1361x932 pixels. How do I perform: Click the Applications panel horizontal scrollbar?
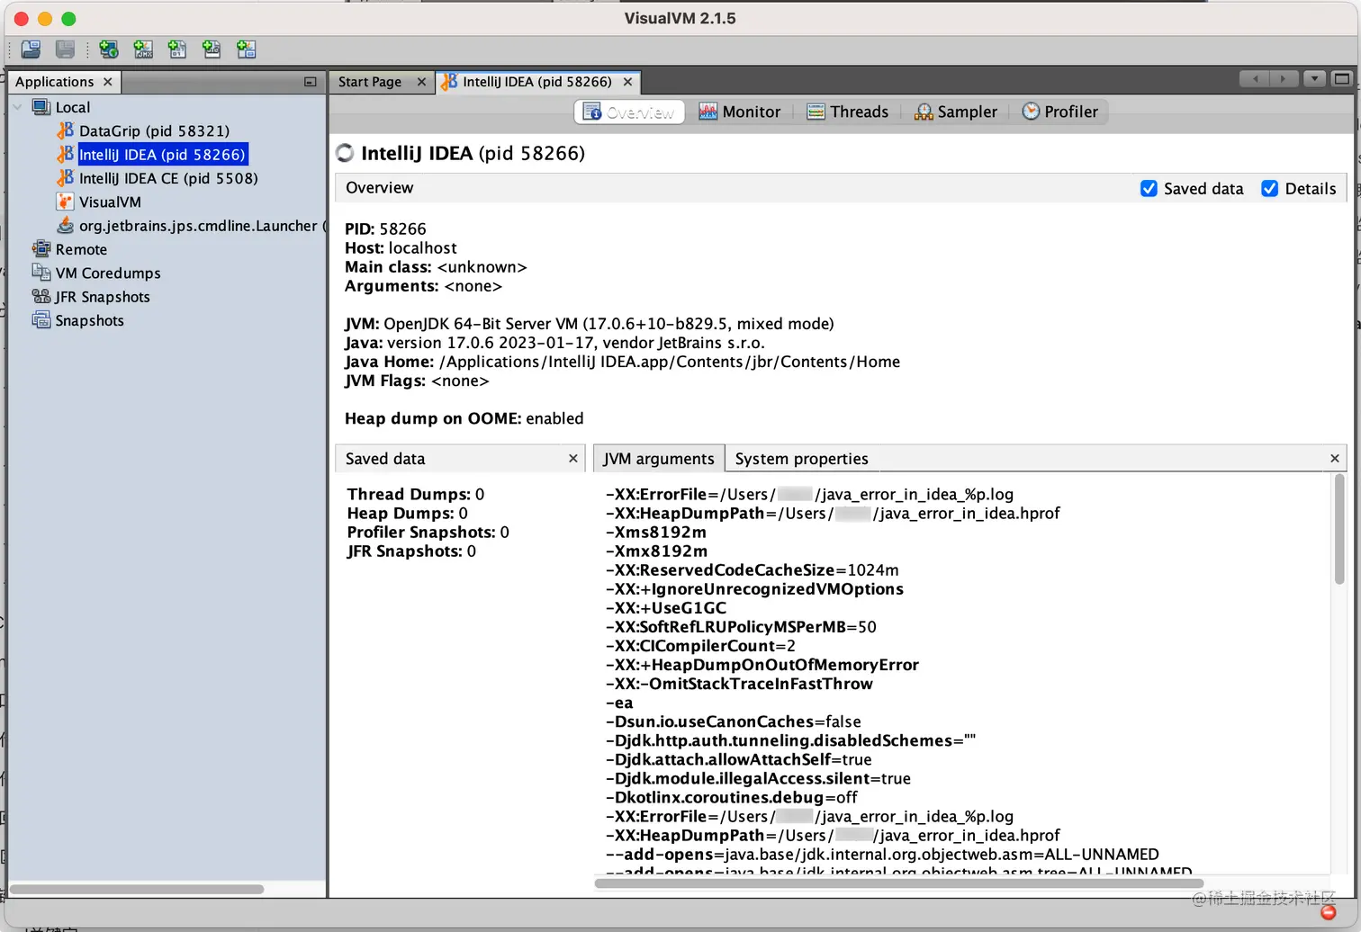[x=137, y=890]
